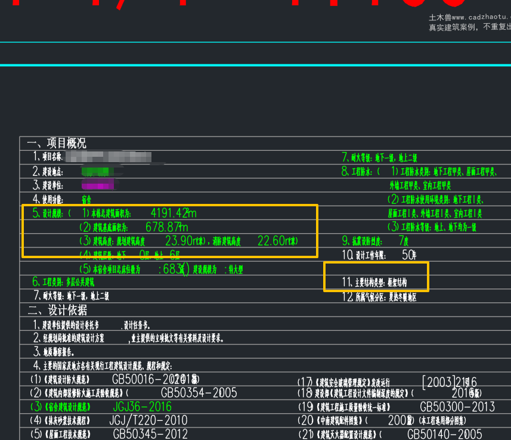Select the bed count value 683
Viewport: 511px width, 440px height.
click(x=172, y=269)
